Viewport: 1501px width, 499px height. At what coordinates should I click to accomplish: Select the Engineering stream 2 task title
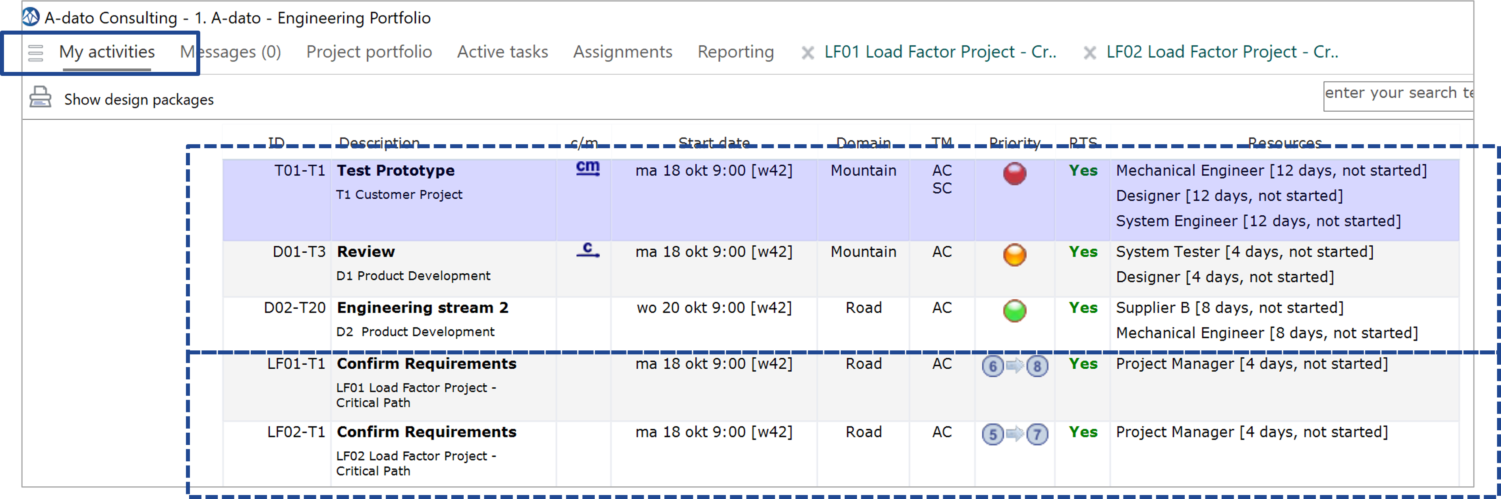tap(422, 308)
